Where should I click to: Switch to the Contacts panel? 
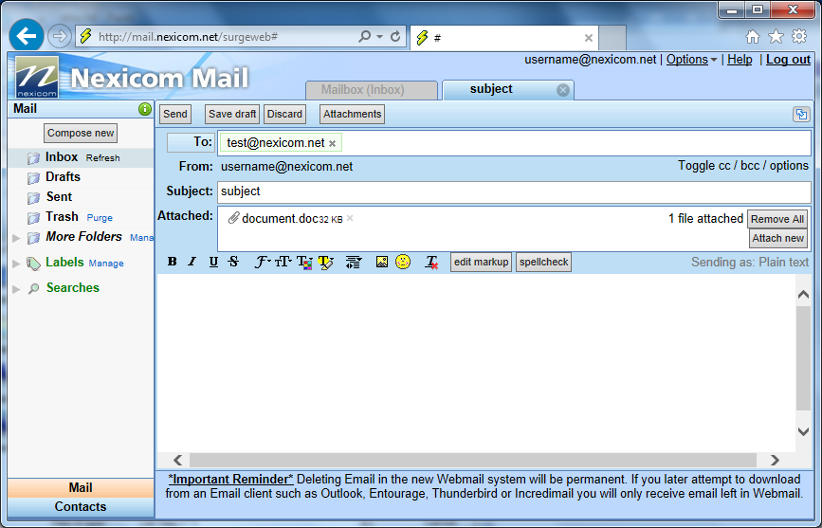point(81,507)
